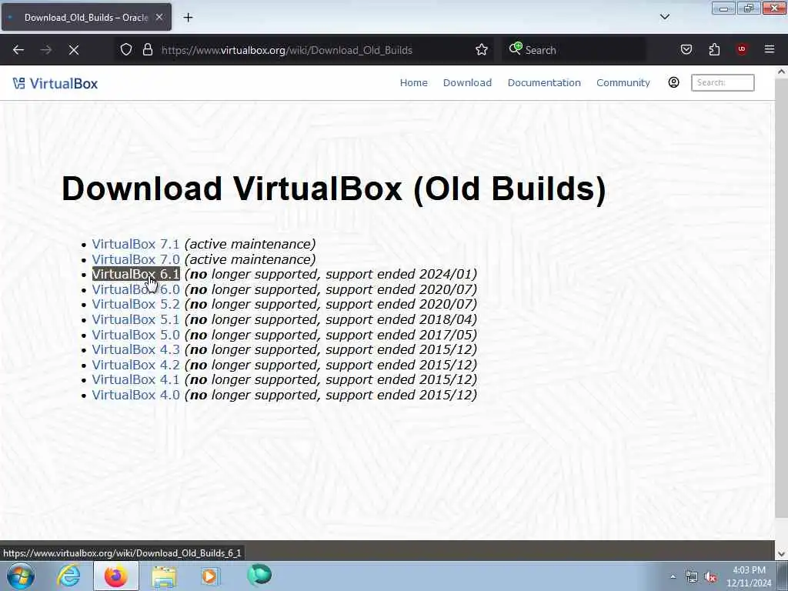
Task: Click the 'Download VirtualBox (Old Builds)' heading
Action: click(x=334, y=189)
